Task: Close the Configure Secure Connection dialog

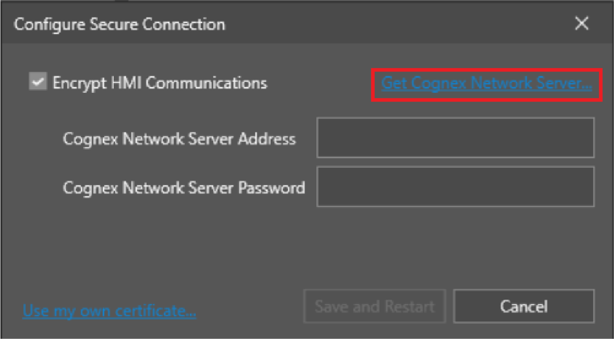Action: pos(582,24)
